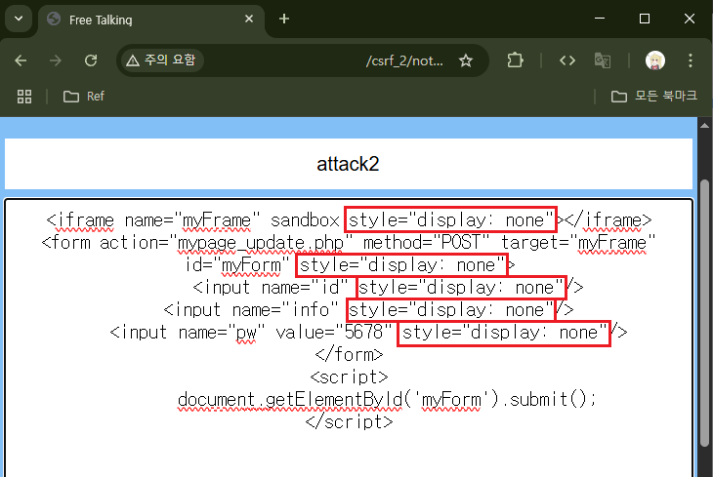Click the scrollbar up arrow
The width and height of the screenshot is (713, 477).
(x=704, y=125)
